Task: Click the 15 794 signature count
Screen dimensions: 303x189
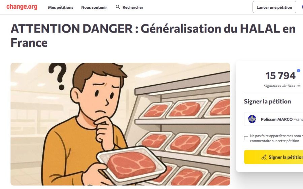Action: coord(280,76)
